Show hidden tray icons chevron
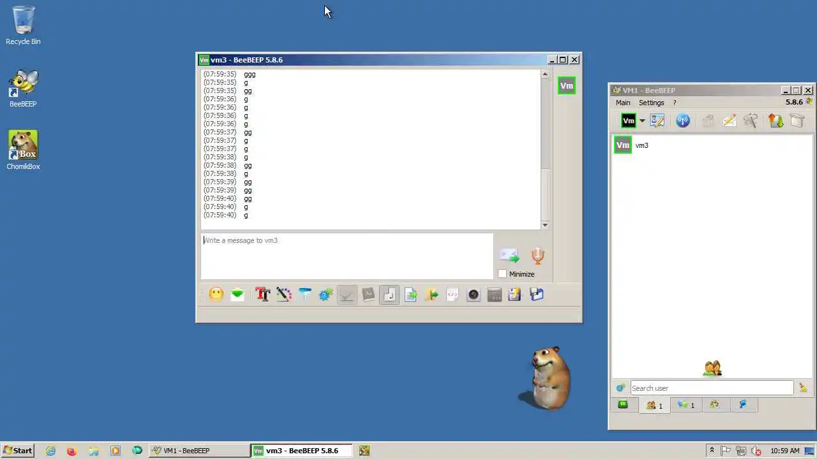This screenshot has width=817, height=459. 712,451
